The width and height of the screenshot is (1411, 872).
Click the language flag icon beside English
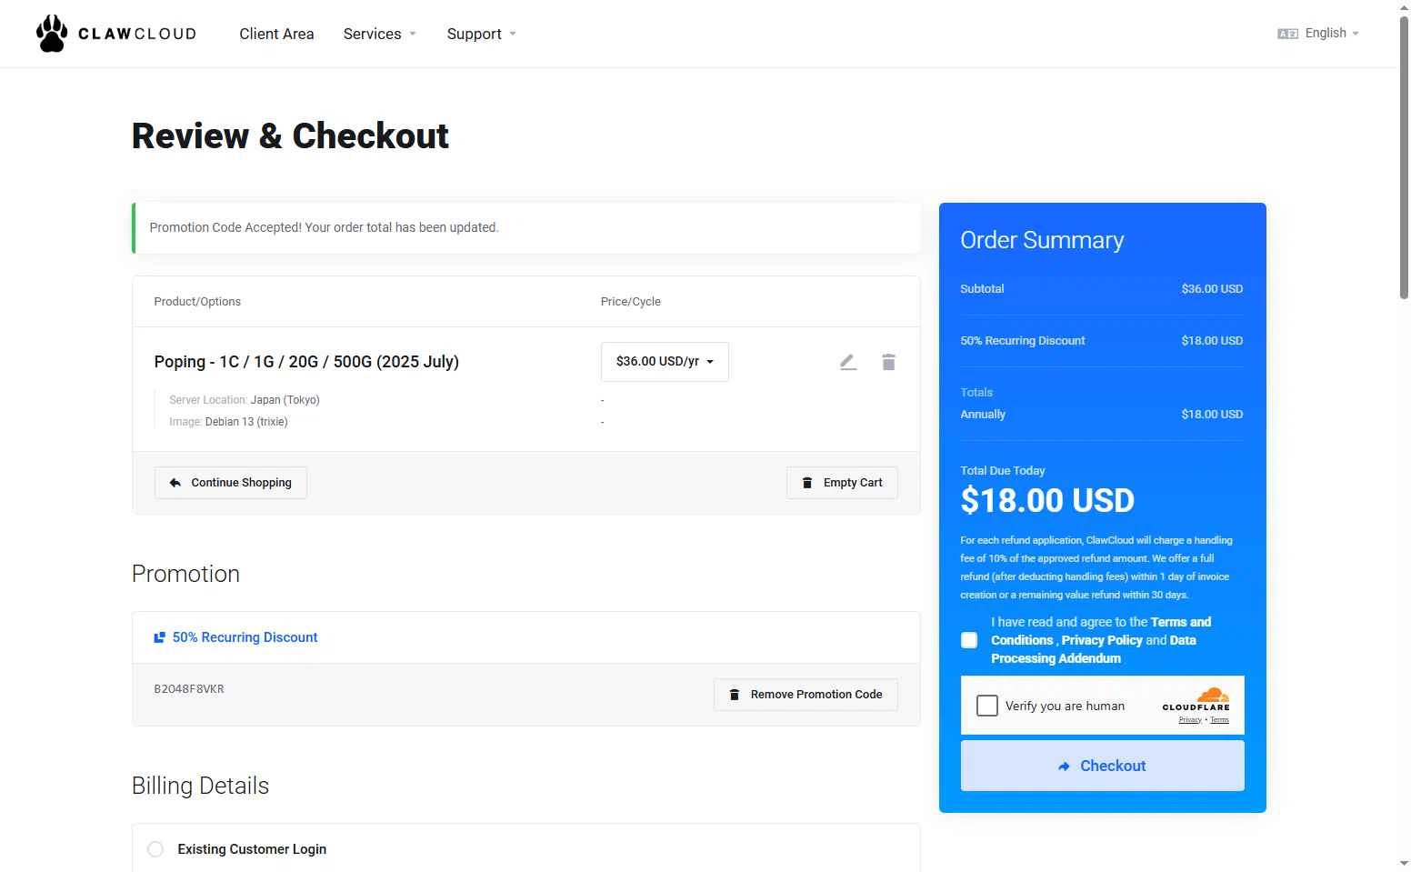click(1287, 34)
